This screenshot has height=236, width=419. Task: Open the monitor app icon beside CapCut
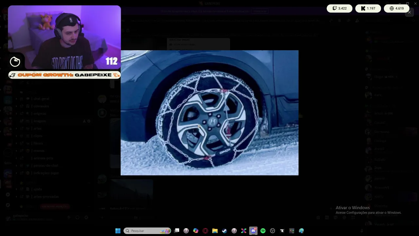click(292, 231)
